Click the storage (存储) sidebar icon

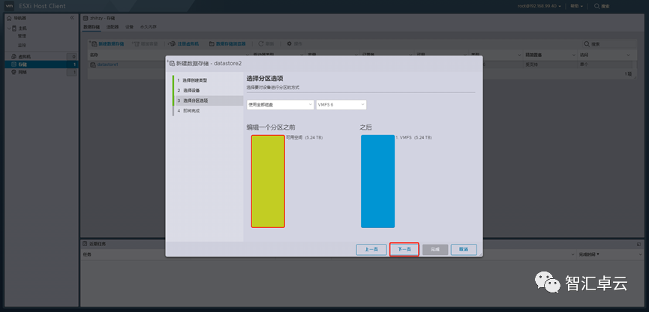pyautogui.click(x=14, y=64)
